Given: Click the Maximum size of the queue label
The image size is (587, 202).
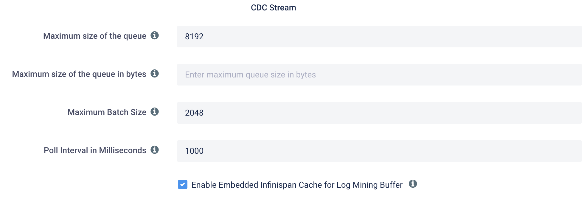Looking at the screenshot, I should [x=95, y=35].
